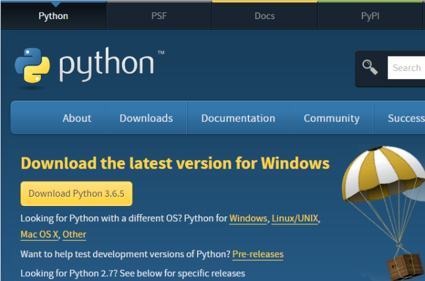
Task: Click 'Want to help test development versions' text
Action: 125,254
